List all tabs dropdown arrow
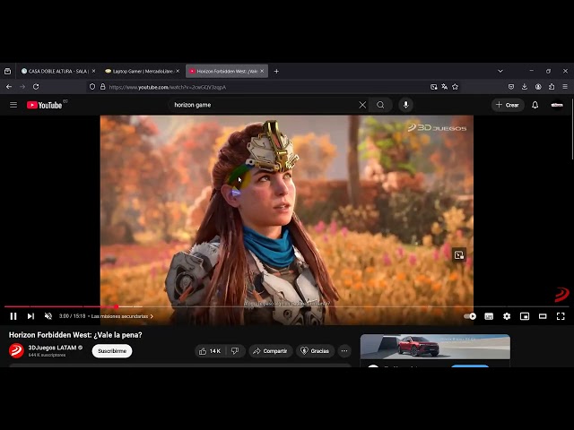Image resolution: width=574 pixels, height=430 pixels. point(500,71)
